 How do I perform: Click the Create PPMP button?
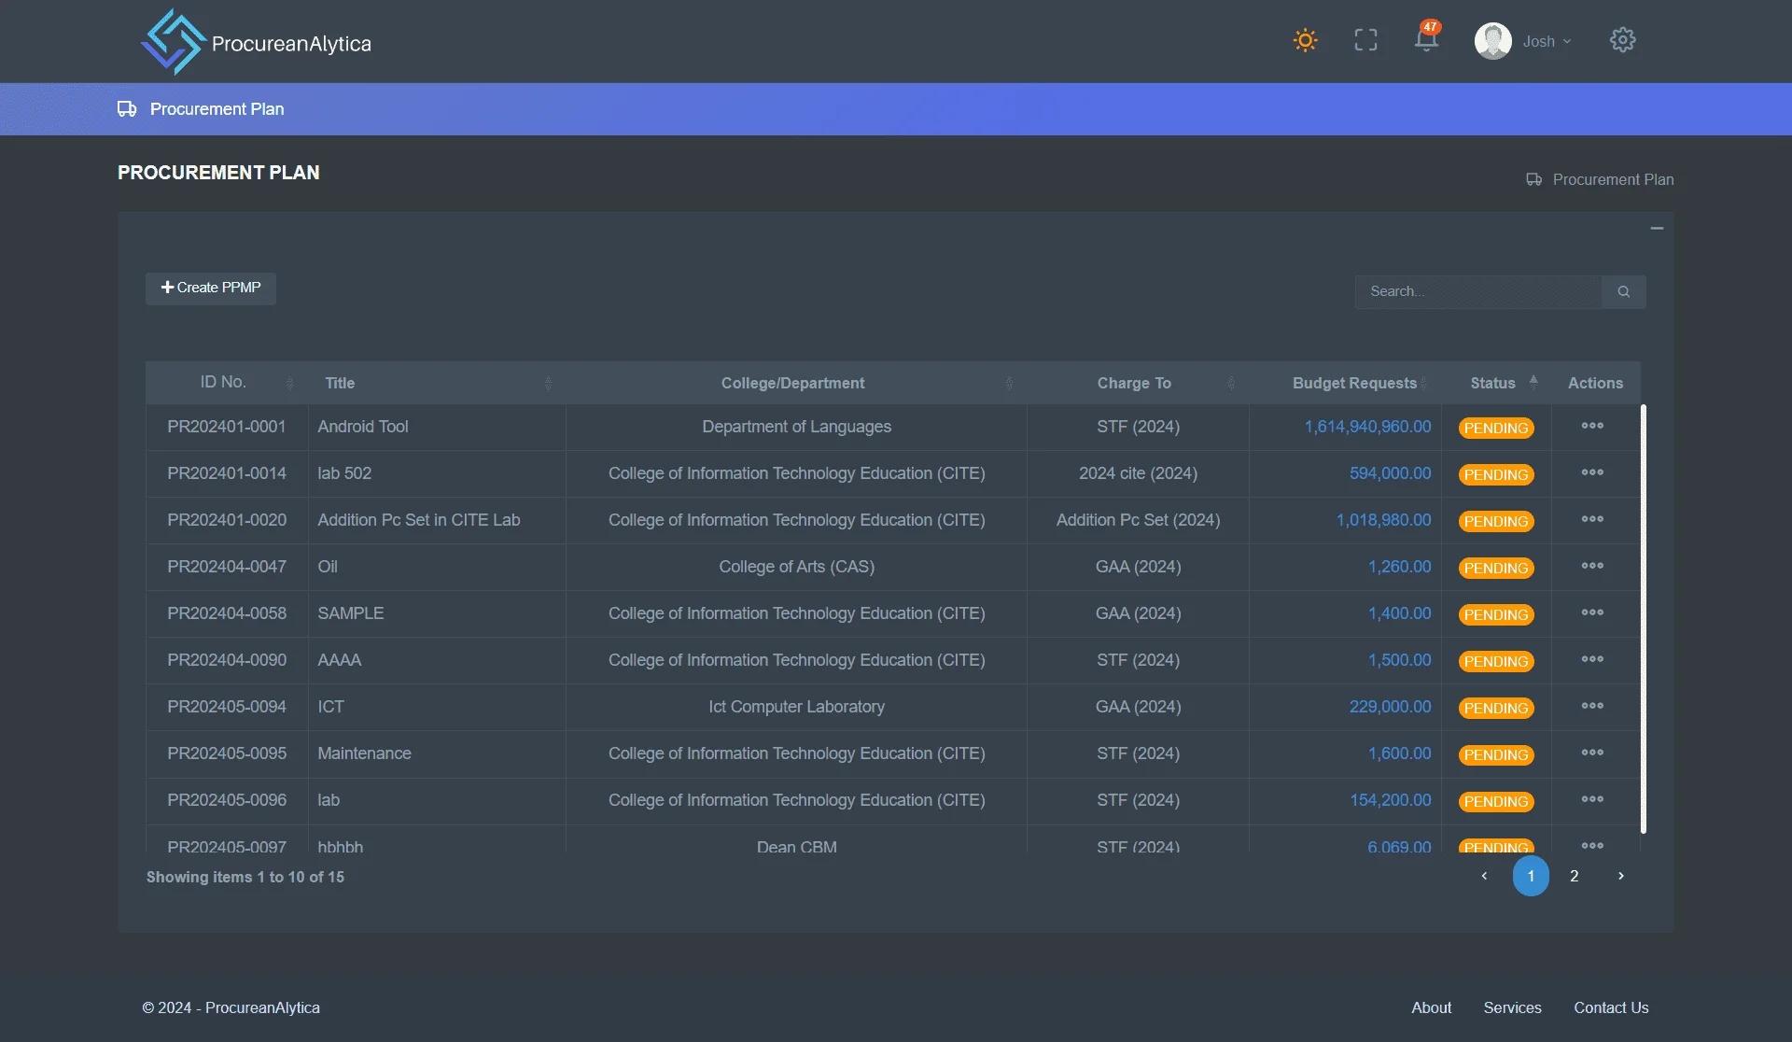[x=211, y=288]
